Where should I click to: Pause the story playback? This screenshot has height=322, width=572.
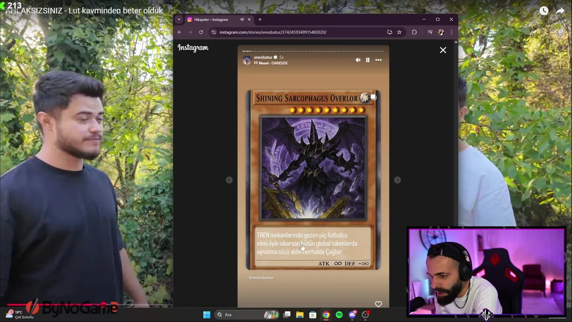(x=368, y=60)
